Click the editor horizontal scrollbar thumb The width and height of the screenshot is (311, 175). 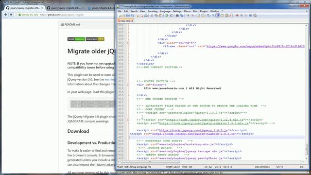150,162
